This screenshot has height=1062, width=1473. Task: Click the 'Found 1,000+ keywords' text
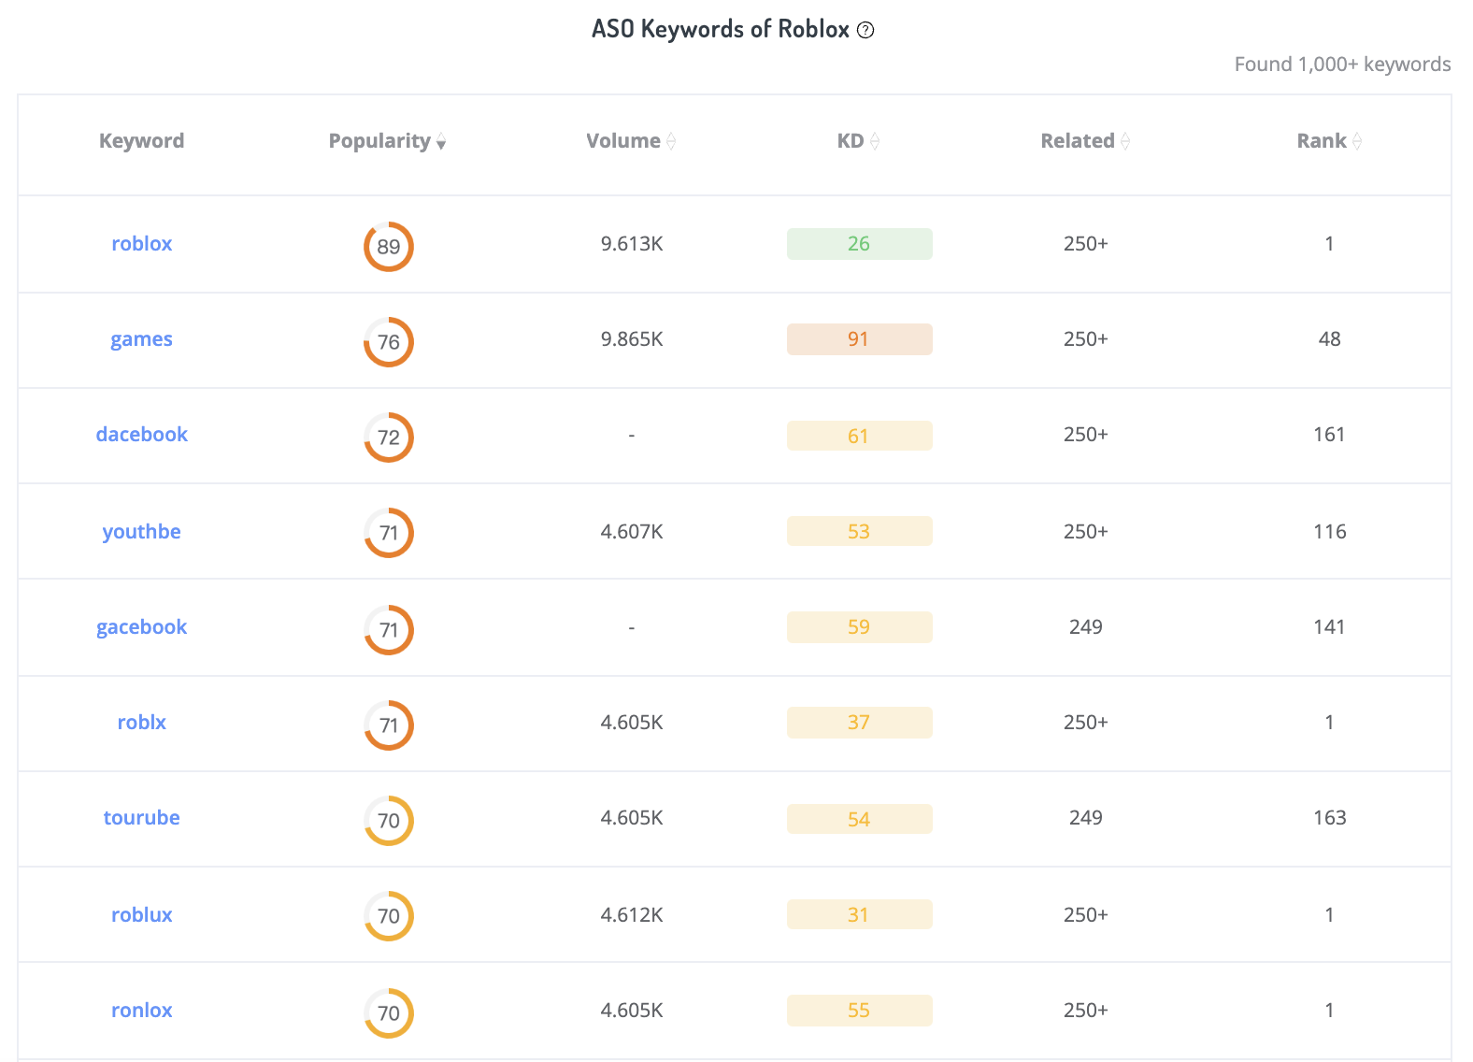(x=1342, y=65)
